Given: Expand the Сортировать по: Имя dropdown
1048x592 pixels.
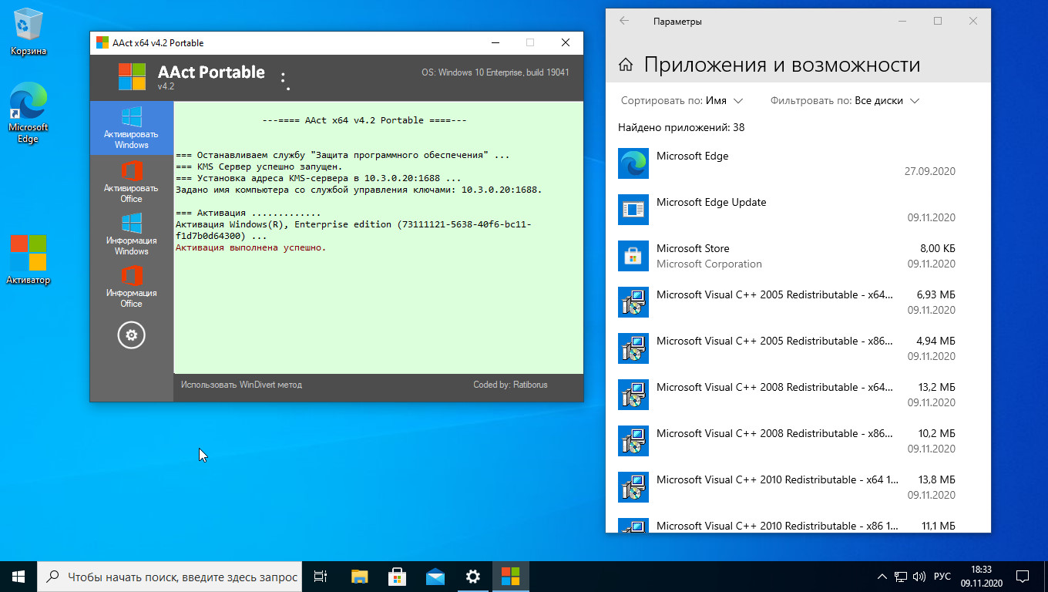Looking at the screenshot, I should point(682,101).
